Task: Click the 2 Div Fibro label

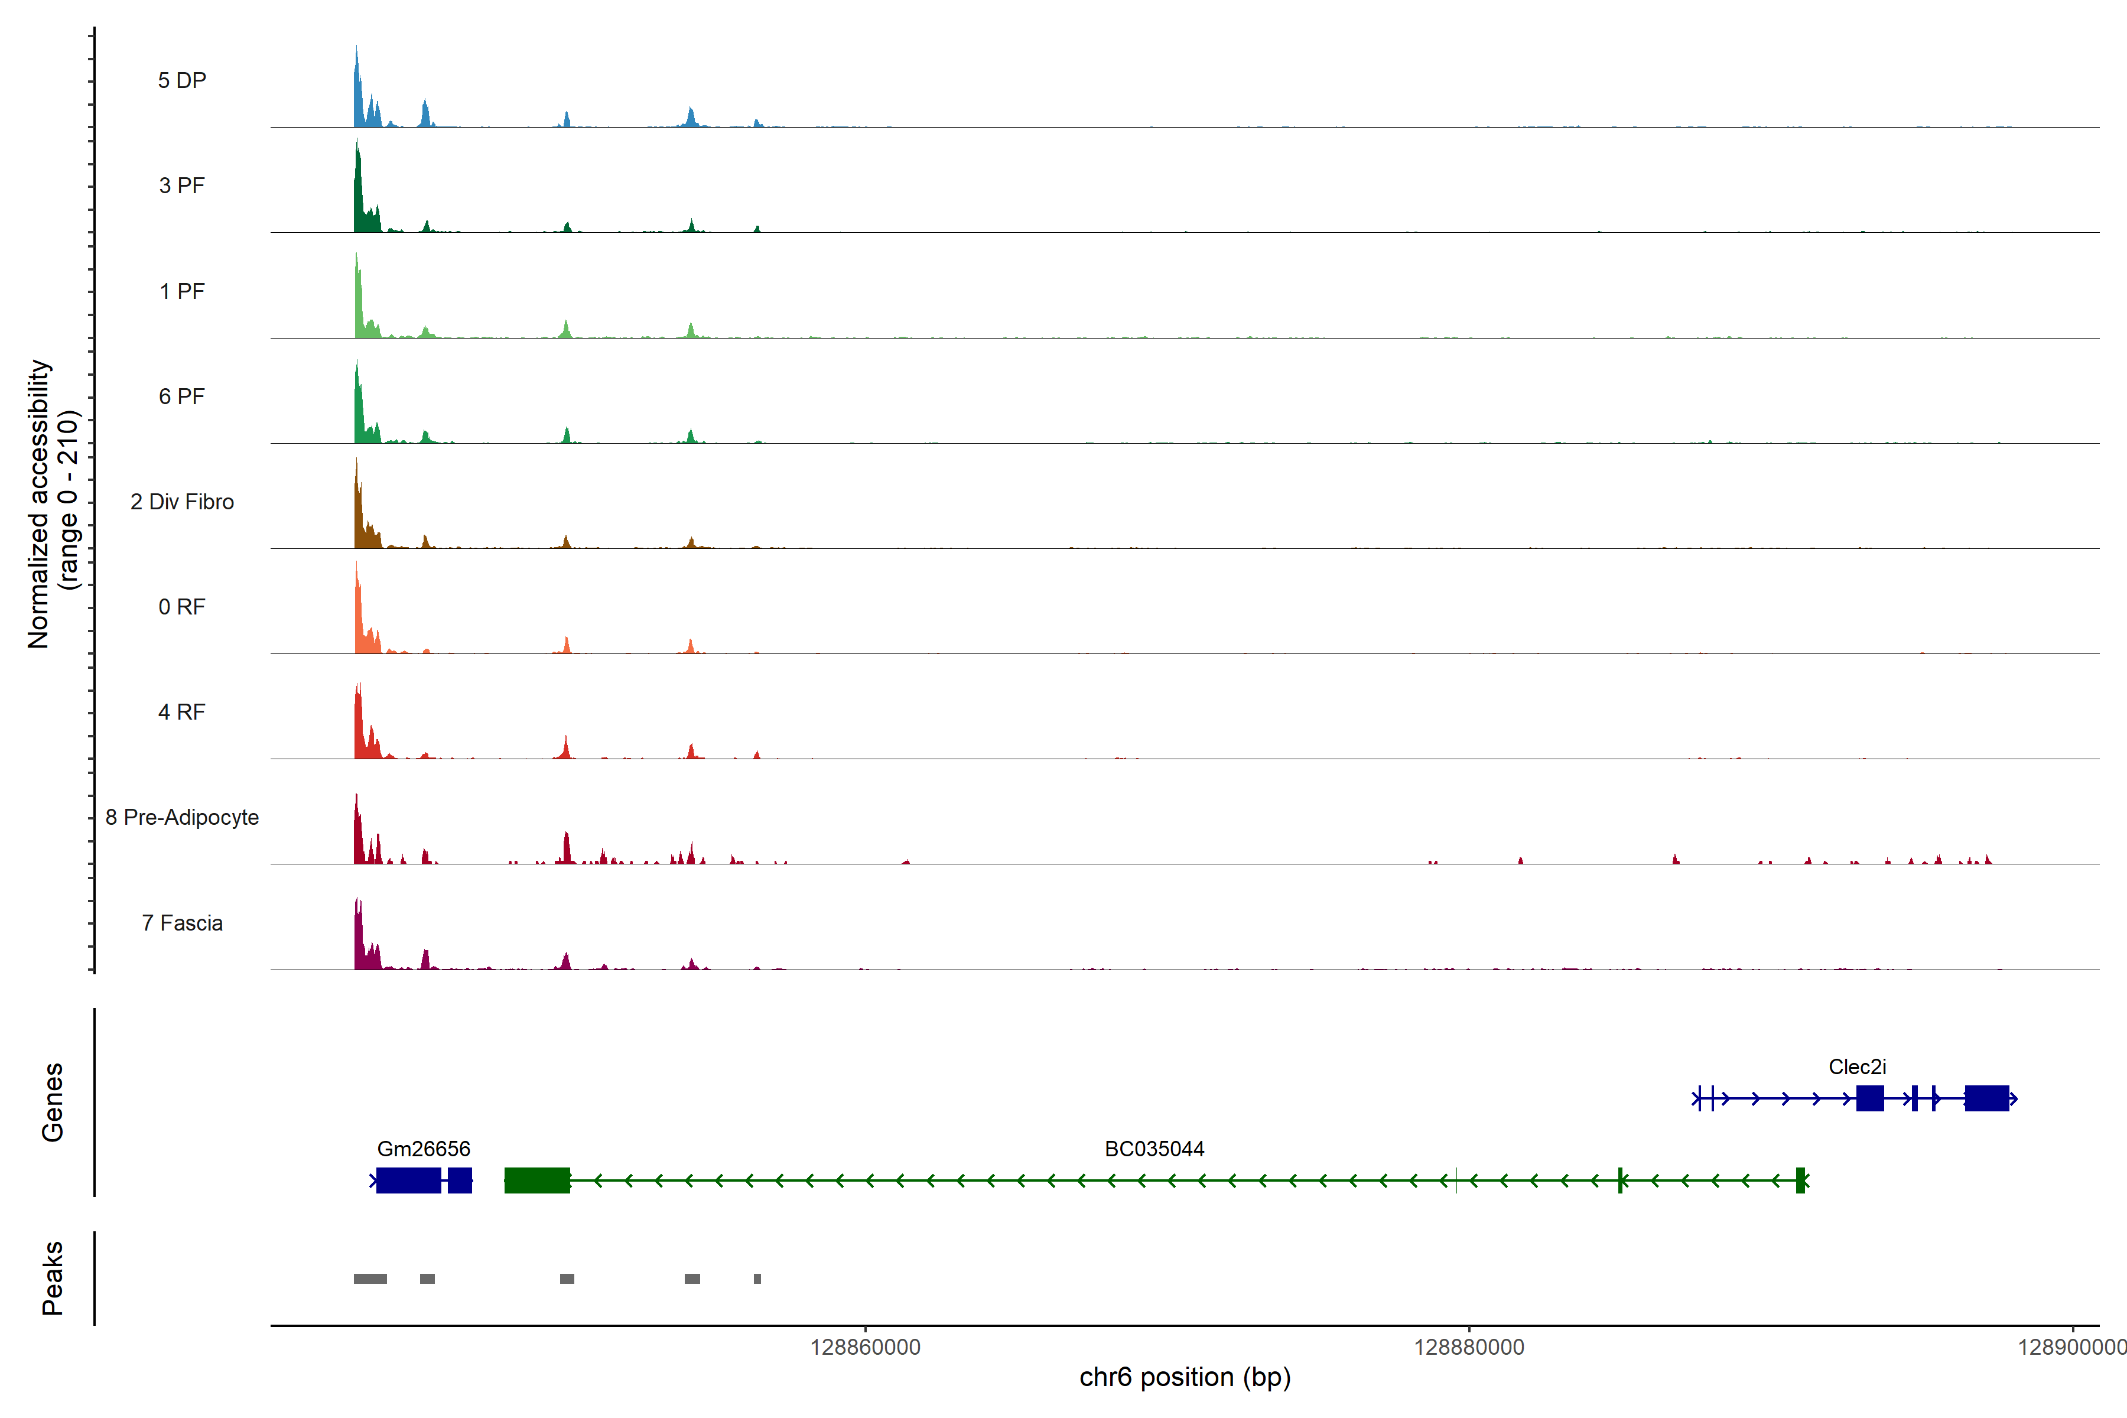Action: [x=182, y=501]
